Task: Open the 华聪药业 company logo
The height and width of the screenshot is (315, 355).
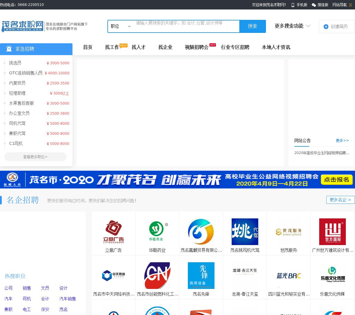Action: click(157, 232)
